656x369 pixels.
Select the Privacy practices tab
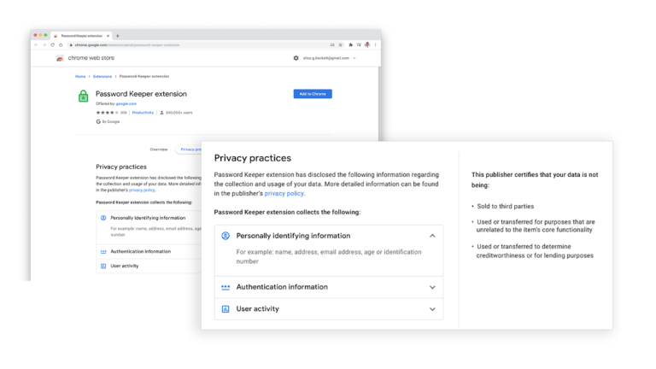[189, 149]
